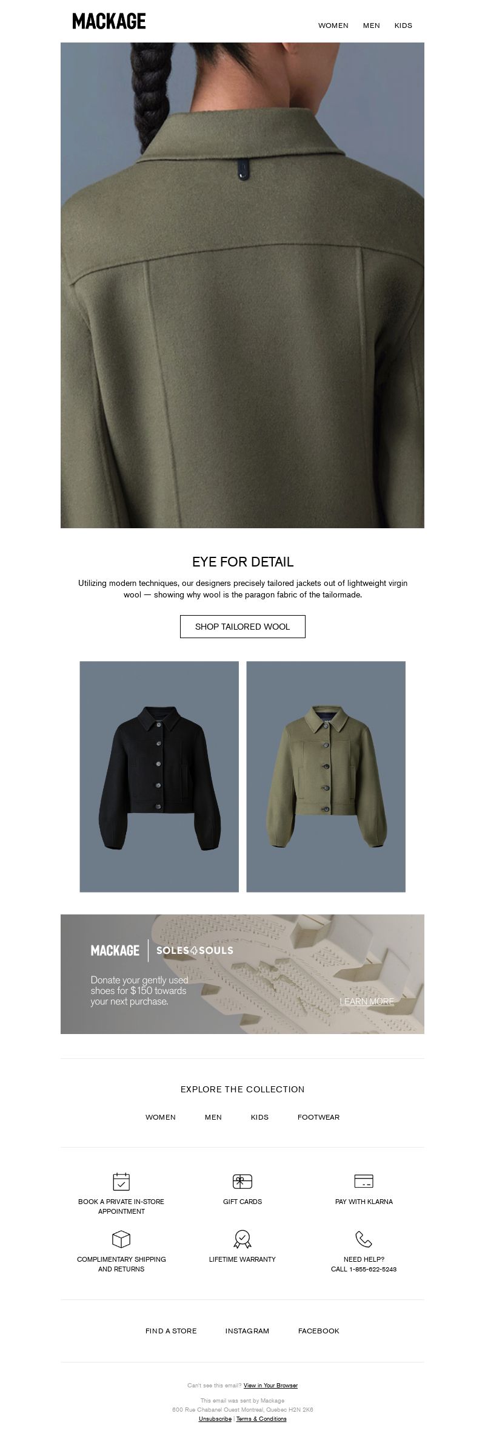Image resolution: width=485 pixels, height=1453 pixels.
Task: Open the Facebook footer link
Action: coord(319,1330)
